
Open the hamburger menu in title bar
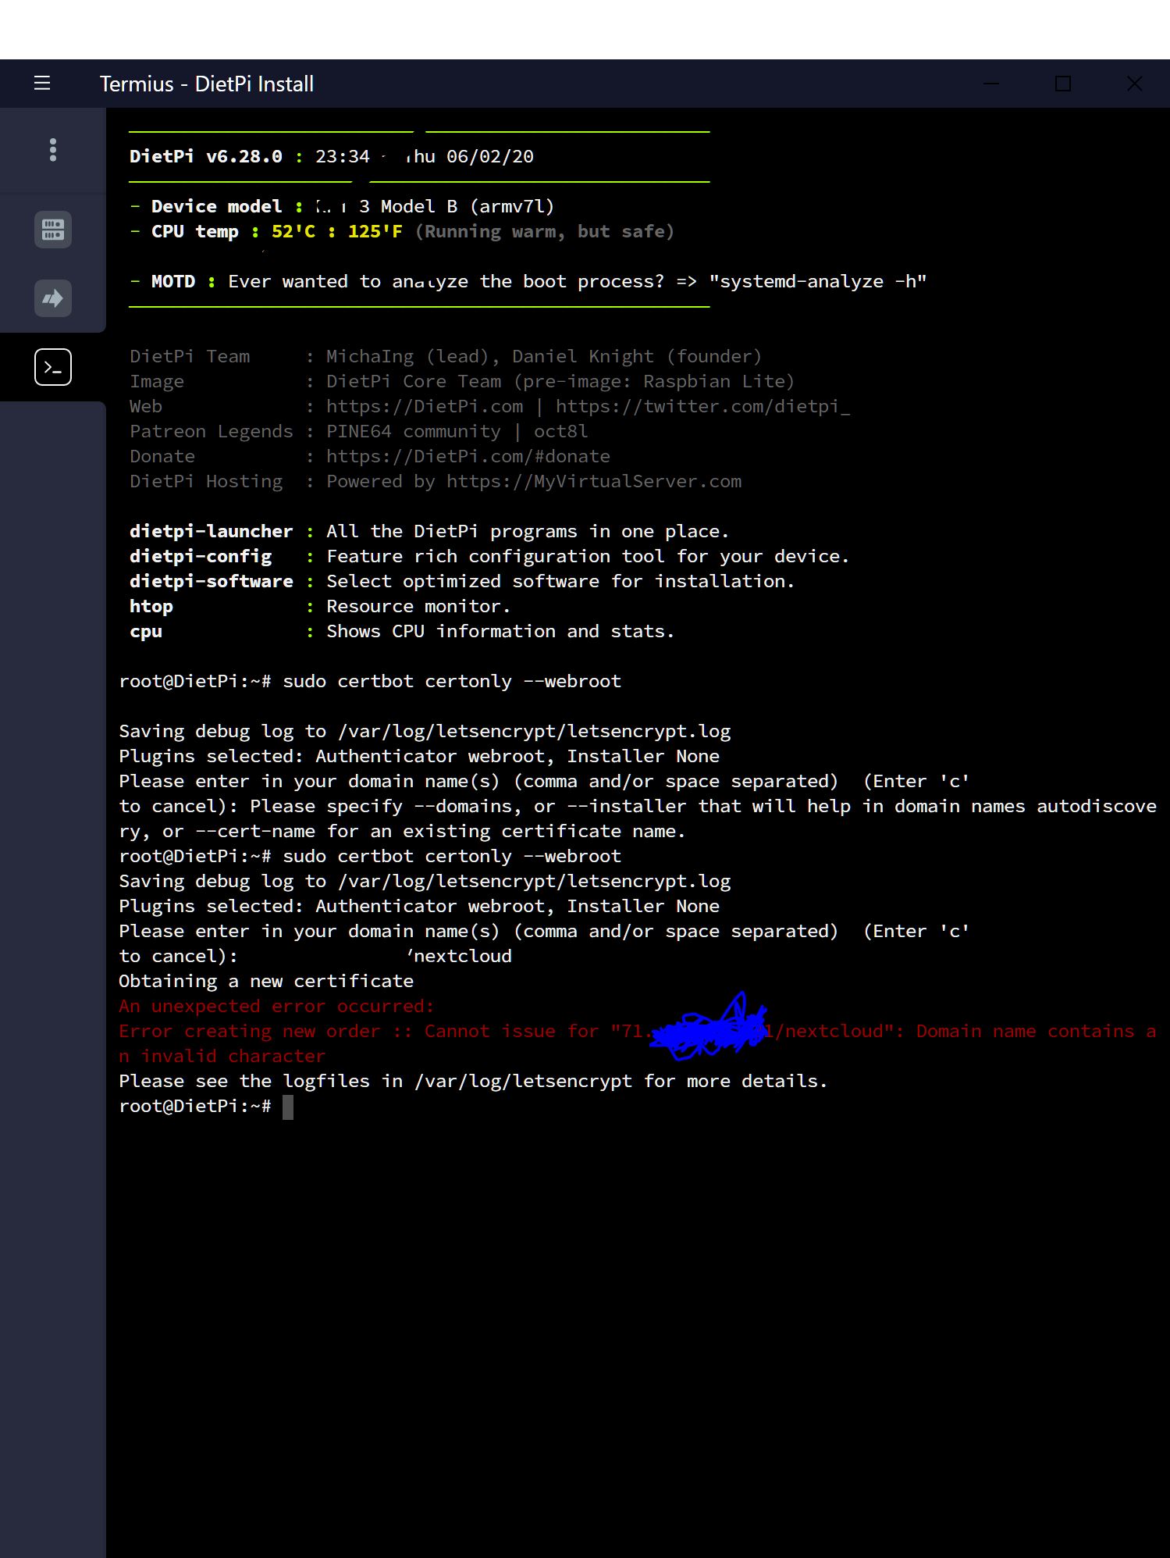point(42,84)
